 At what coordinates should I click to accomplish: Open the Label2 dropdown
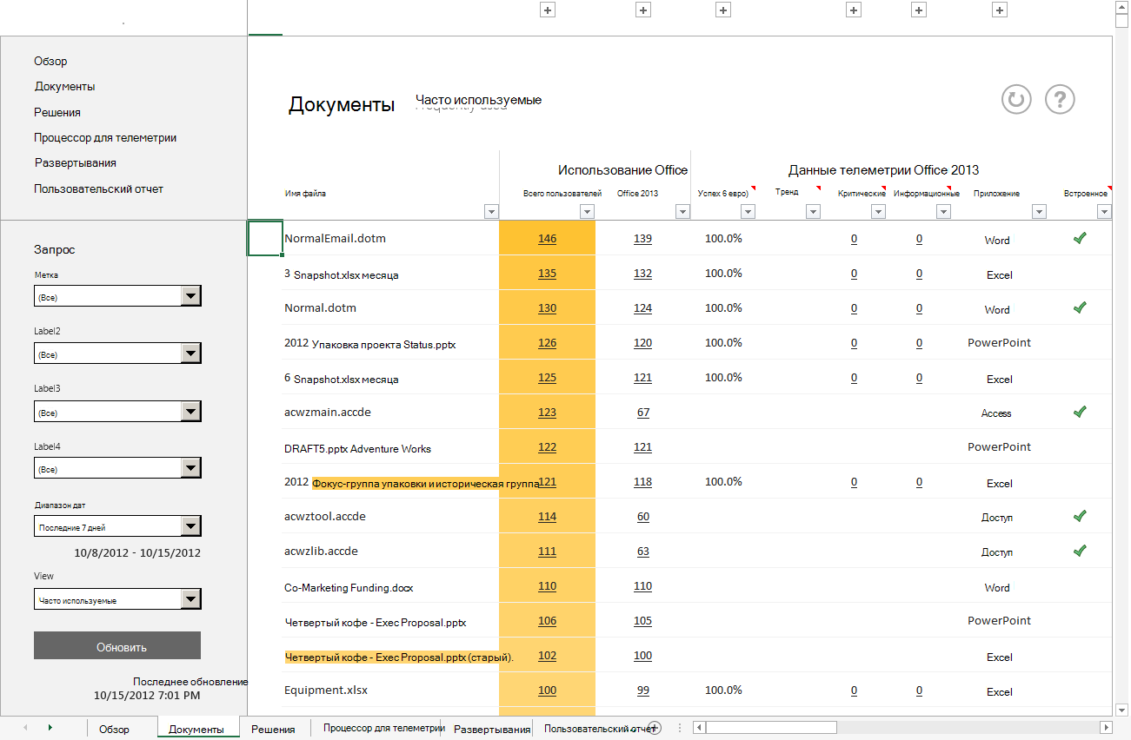click(191, 354)
